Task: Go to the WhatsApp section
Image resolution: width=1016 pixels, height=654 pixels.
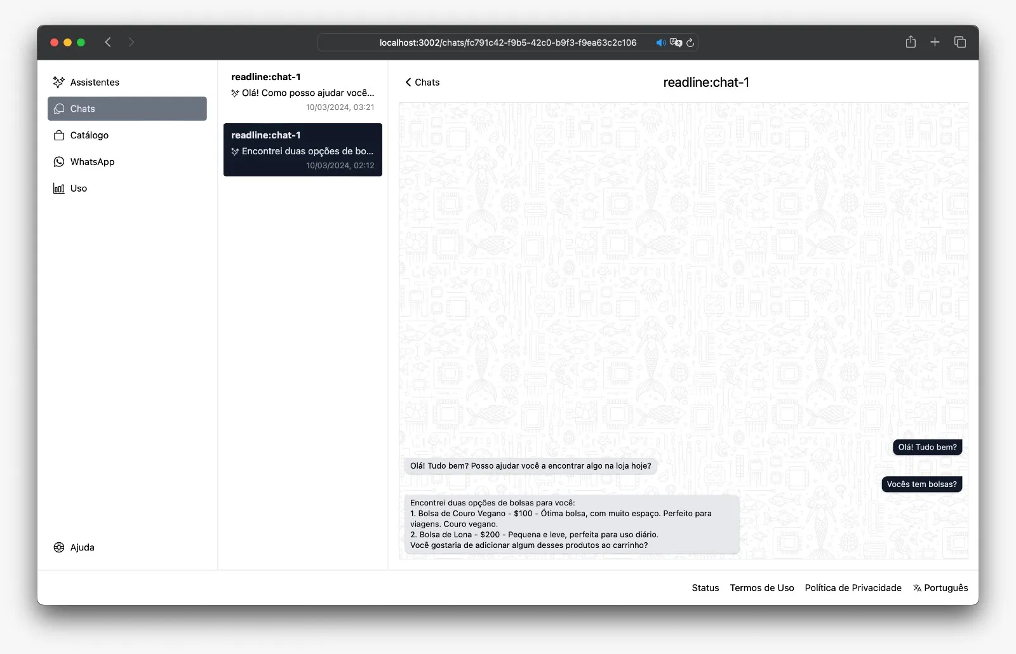Action: click(127, 162)
